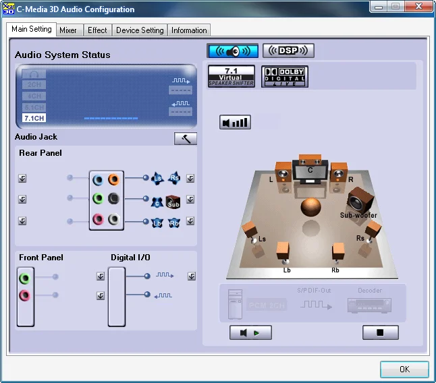Select 5.1CH channel mode

pos(34,107)
